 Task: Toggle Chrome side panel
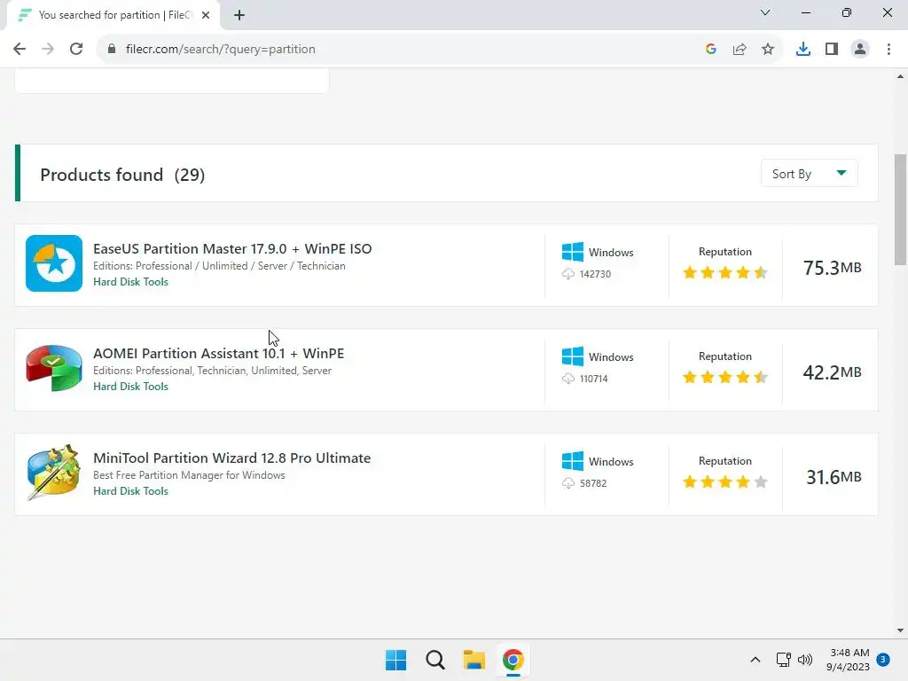tap(832, 50)
